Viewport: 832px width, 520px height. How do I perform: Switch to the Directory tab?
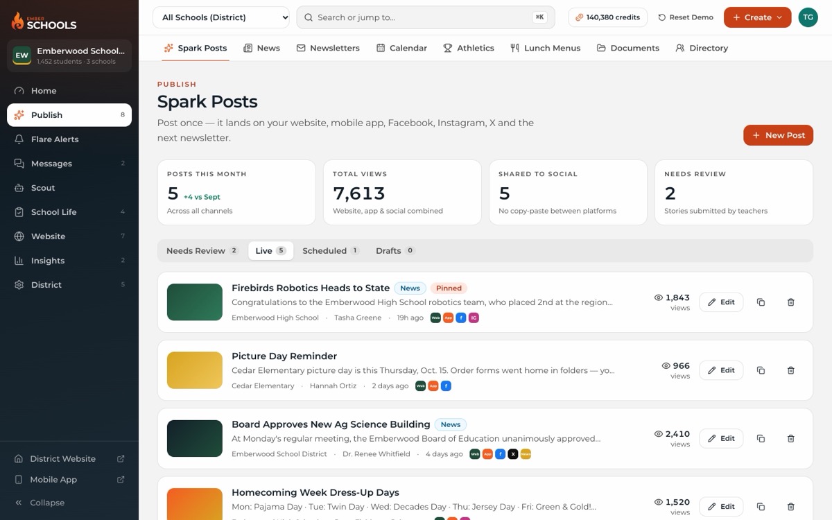click(702, 48)
